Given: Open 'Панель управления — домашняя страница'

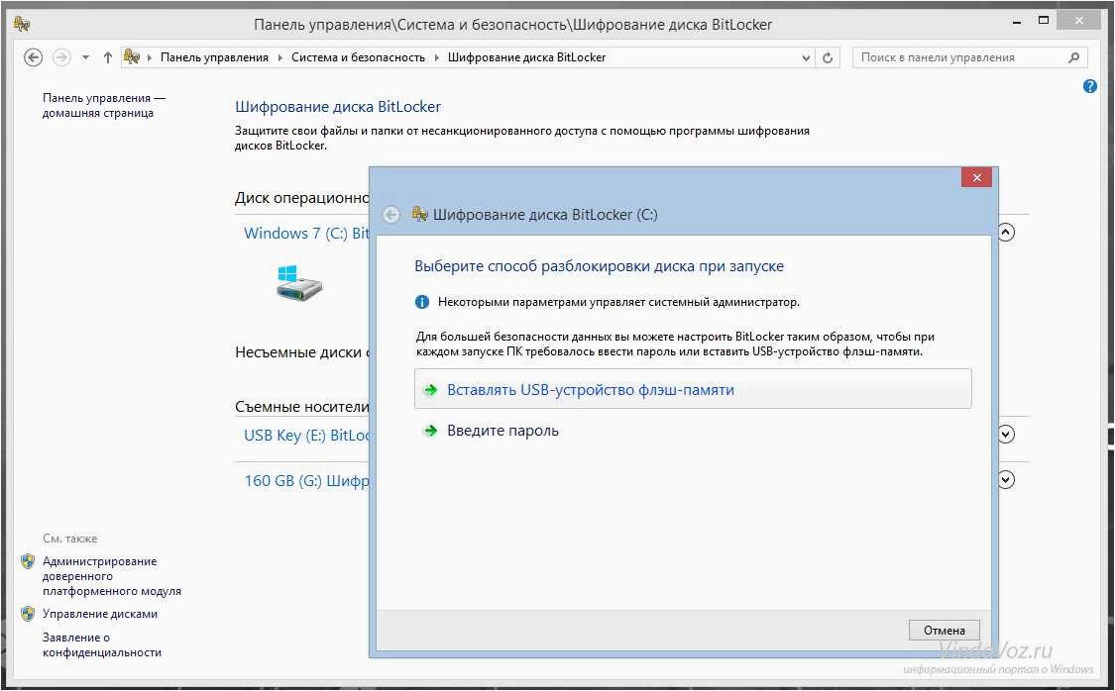Looking at the screenshot, I should coord(104,105).
